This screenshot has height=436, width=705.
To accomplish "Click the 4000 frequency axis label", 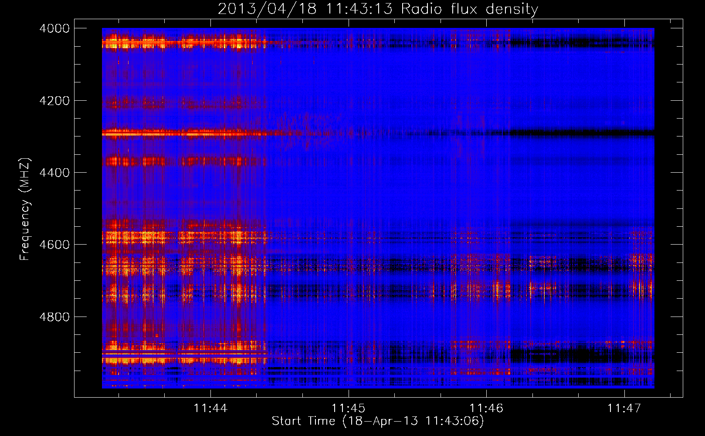I will [x=54, y=28].
